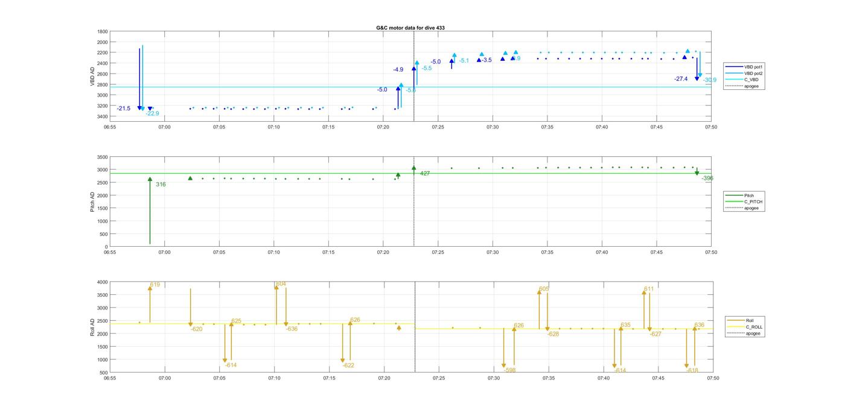The width and height of the screenshot is (845, 418).
Task: Click the "1800" tick on the VBD axis
Action: [103, 31]
